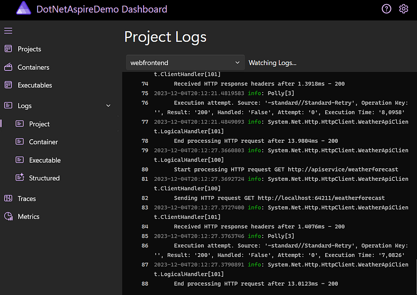The image size is (417, 295).
Task: Toggle the hamburger navigation menu
Action: tap(8, 31)
